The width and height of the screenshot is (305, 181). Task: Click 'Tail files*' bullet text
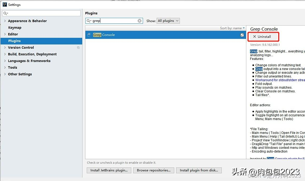262,95
